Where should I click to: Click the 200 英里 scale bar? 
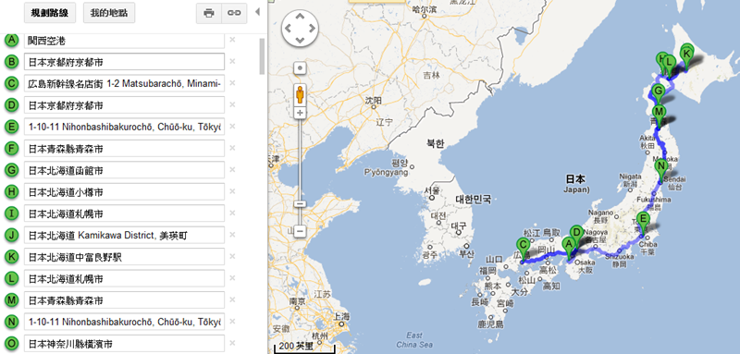(304, 347)
